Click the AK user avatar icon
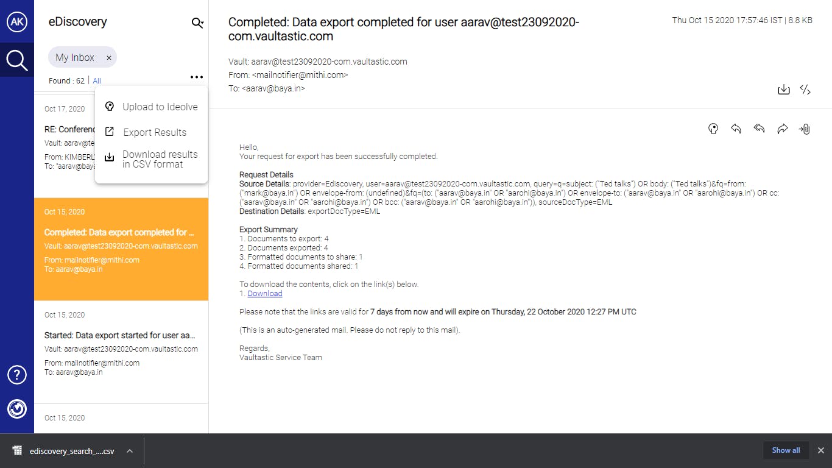 pyautogui.click(x=16, y=22)
